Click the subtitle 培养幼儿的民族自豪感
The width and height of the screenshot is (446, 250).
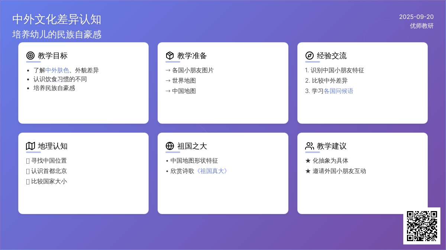point(56,34)
